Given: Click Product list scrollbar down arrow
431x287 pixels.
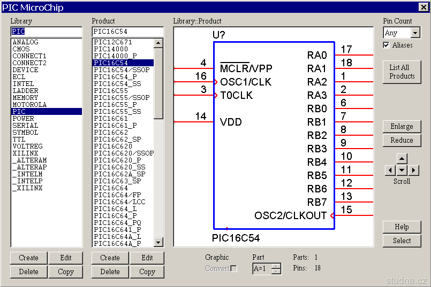Looking at the screenshot, I should pyautogui.click(x=158, y=242).
